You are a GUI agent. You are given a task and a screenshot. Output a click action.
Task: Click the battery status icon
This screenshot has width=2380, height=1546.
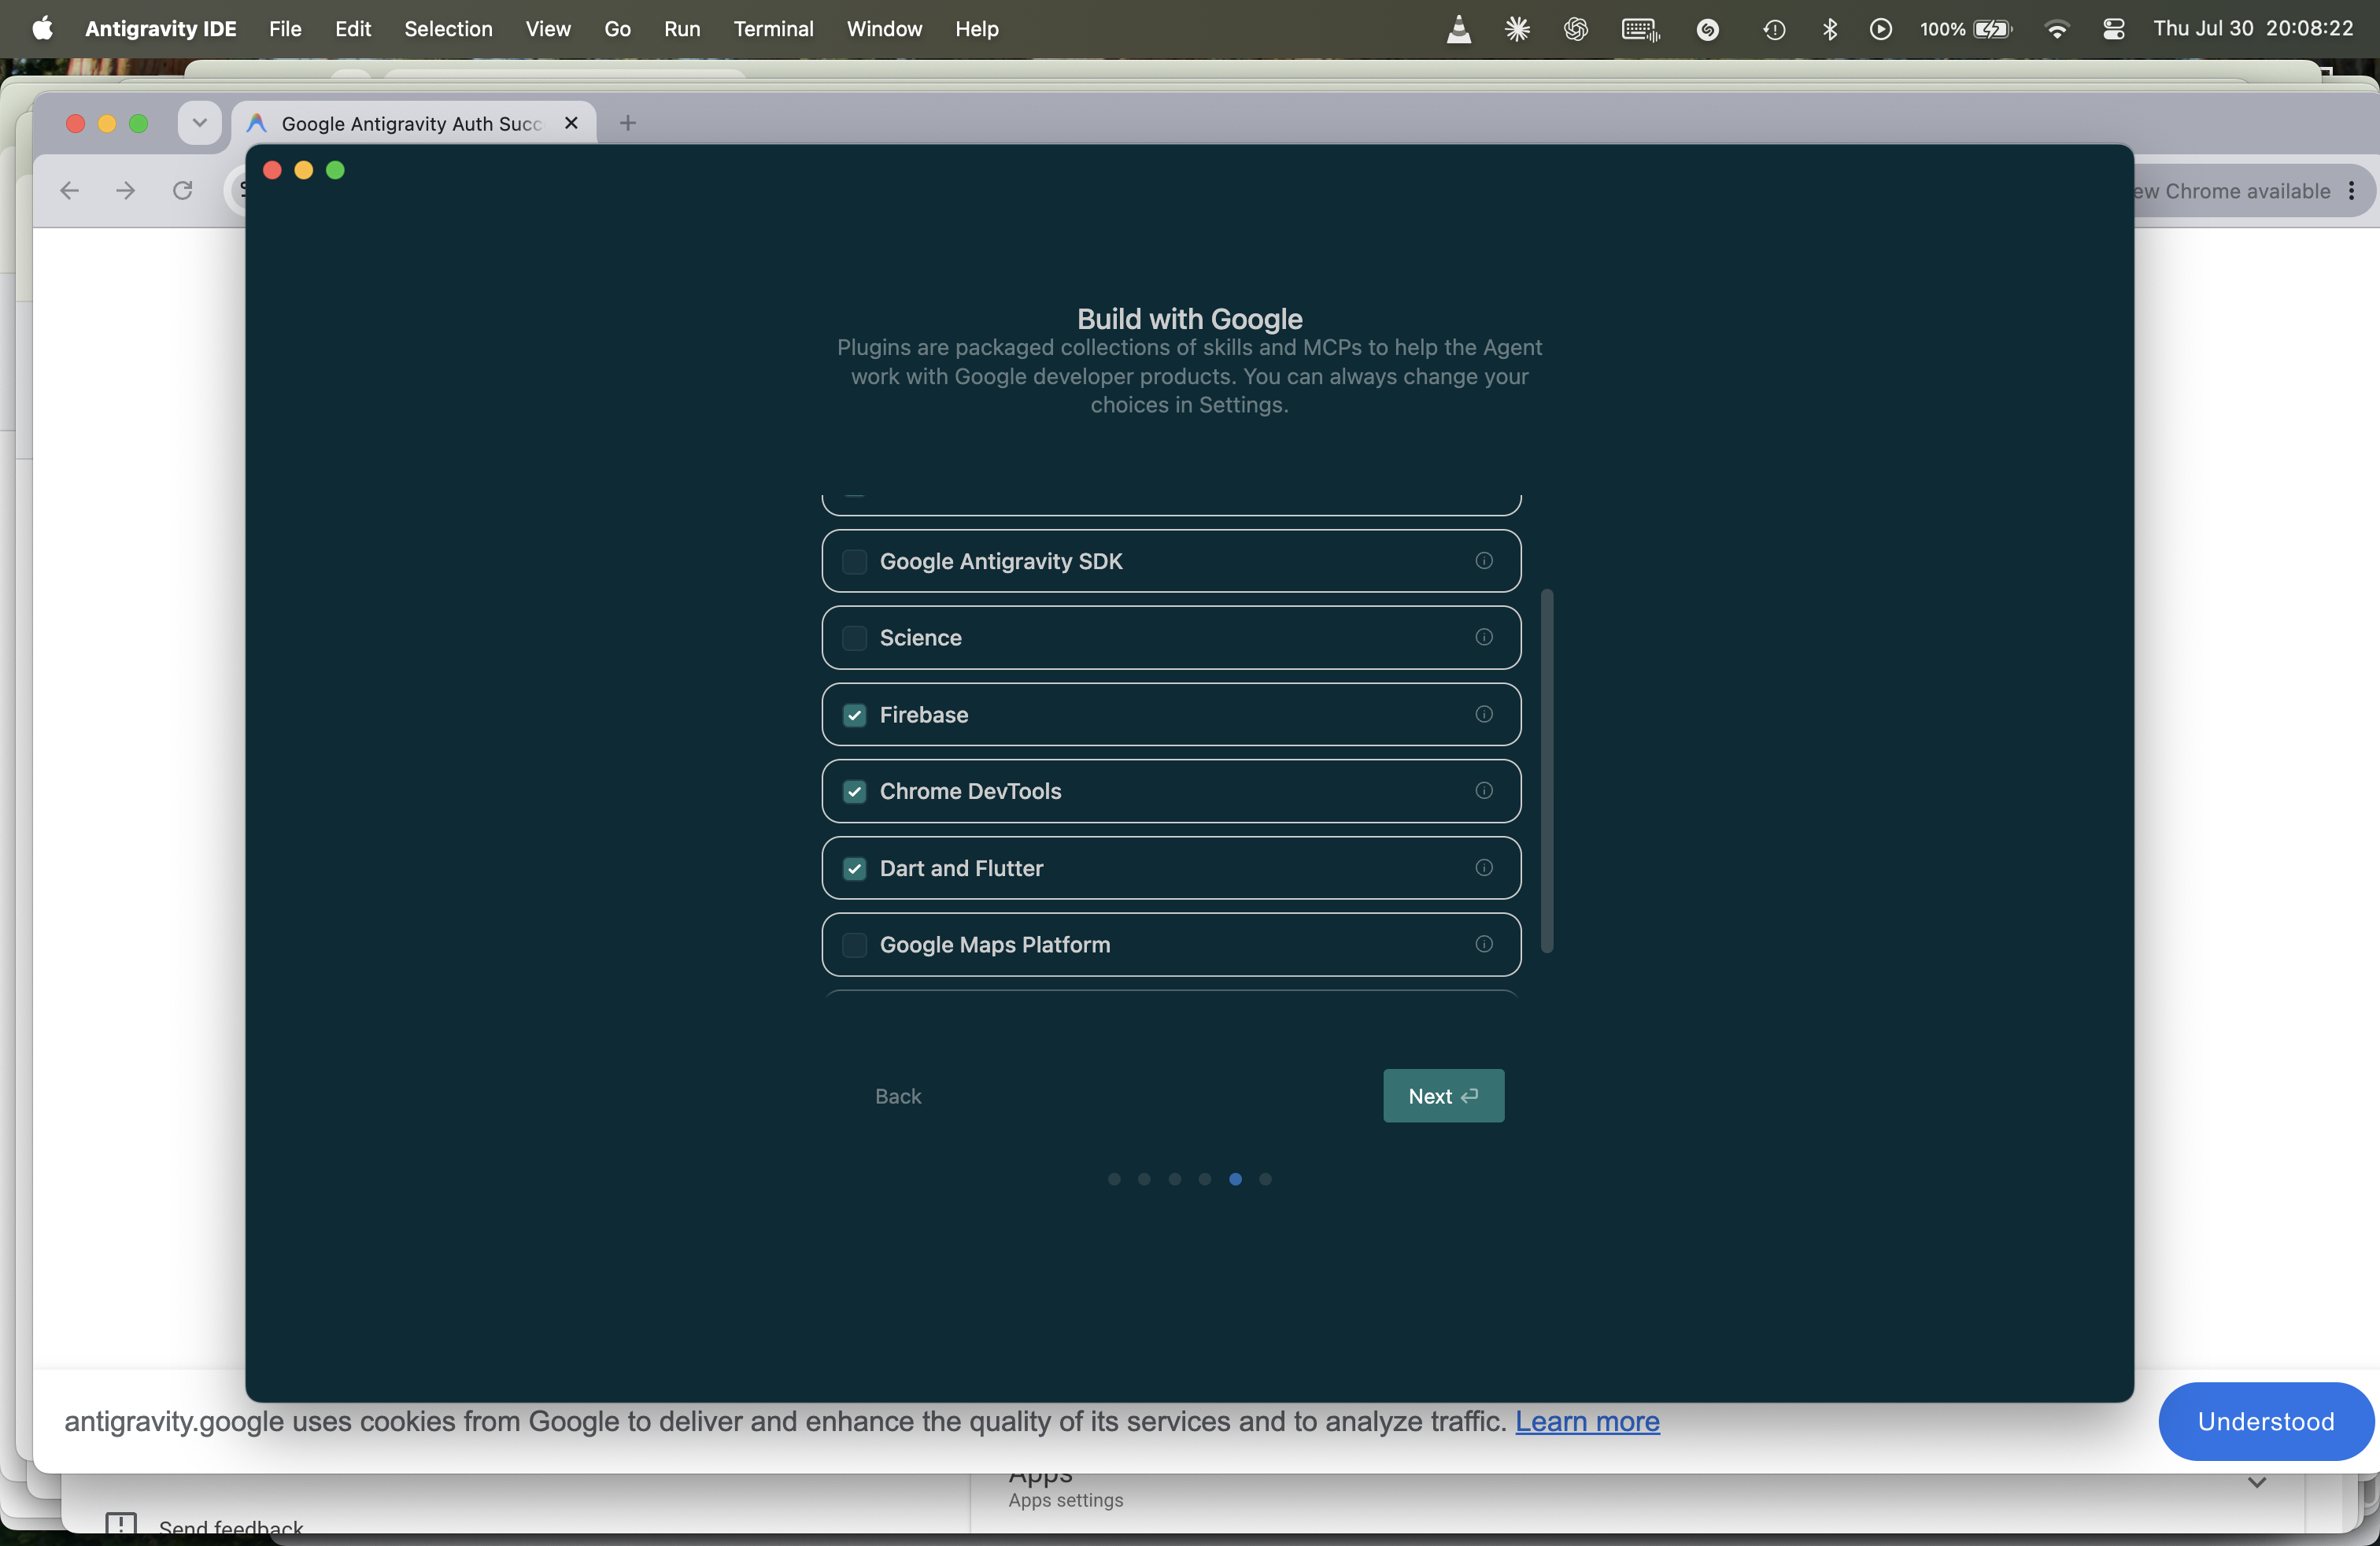[x=1992, y=29]
